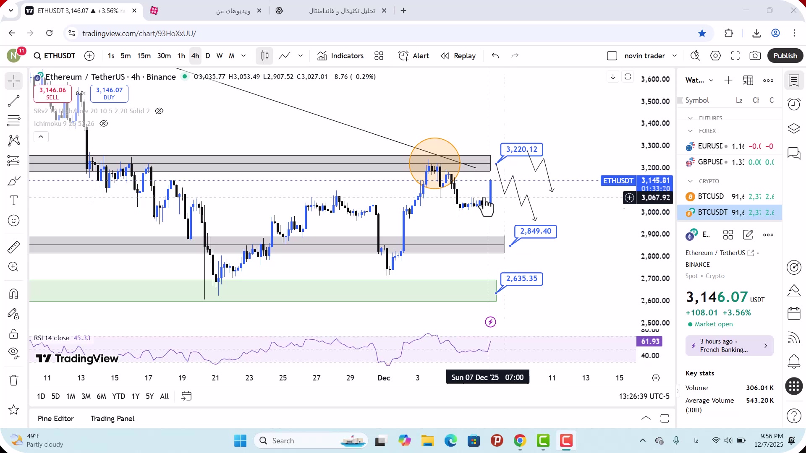The image size is (806, 453).
Task: Select the YTD date range
Action: 119,396
